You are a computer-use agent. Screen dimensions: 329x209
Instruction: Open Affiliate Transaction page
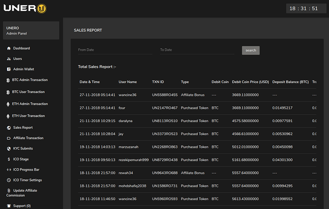(28, 138)
